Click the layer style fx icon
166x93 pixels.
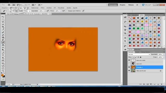pyautogui.click(x=144, y=84)
